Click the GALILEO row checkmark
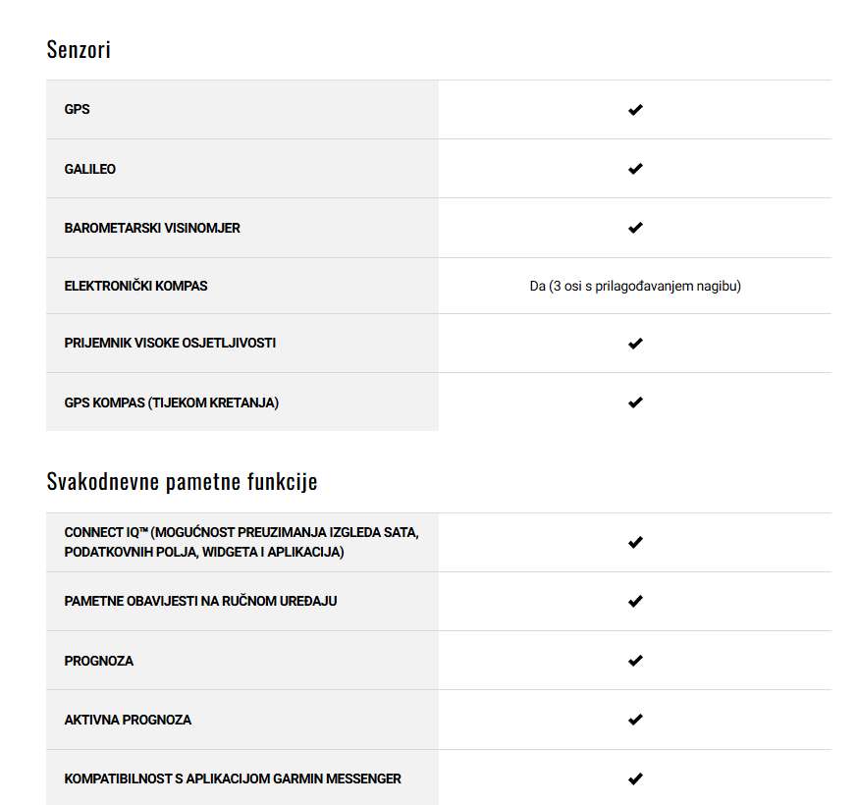 pyautogui.click(x=635, y=169)
